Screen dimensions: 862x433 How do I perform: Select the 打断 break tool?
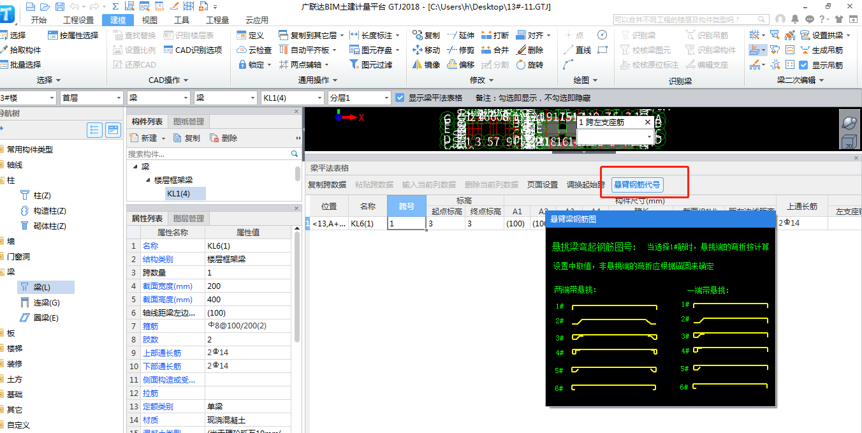pos(495,35)
